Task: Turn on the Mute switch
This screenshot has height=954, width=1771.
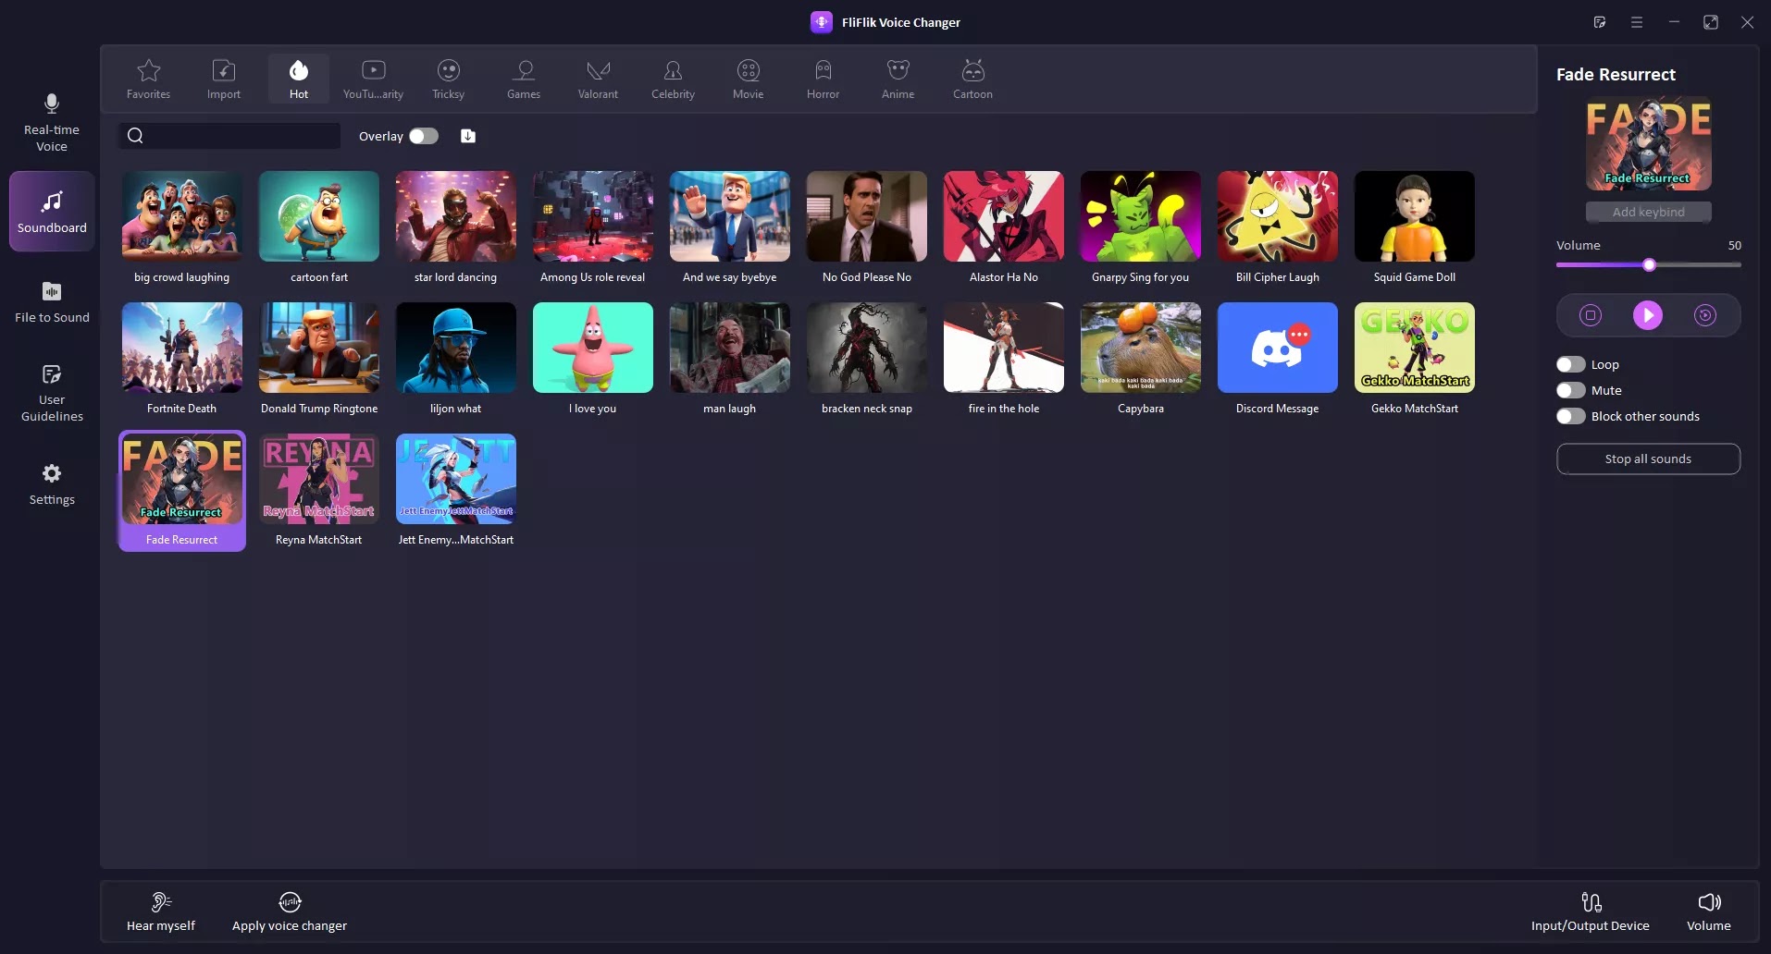Action: [1569, 390]
